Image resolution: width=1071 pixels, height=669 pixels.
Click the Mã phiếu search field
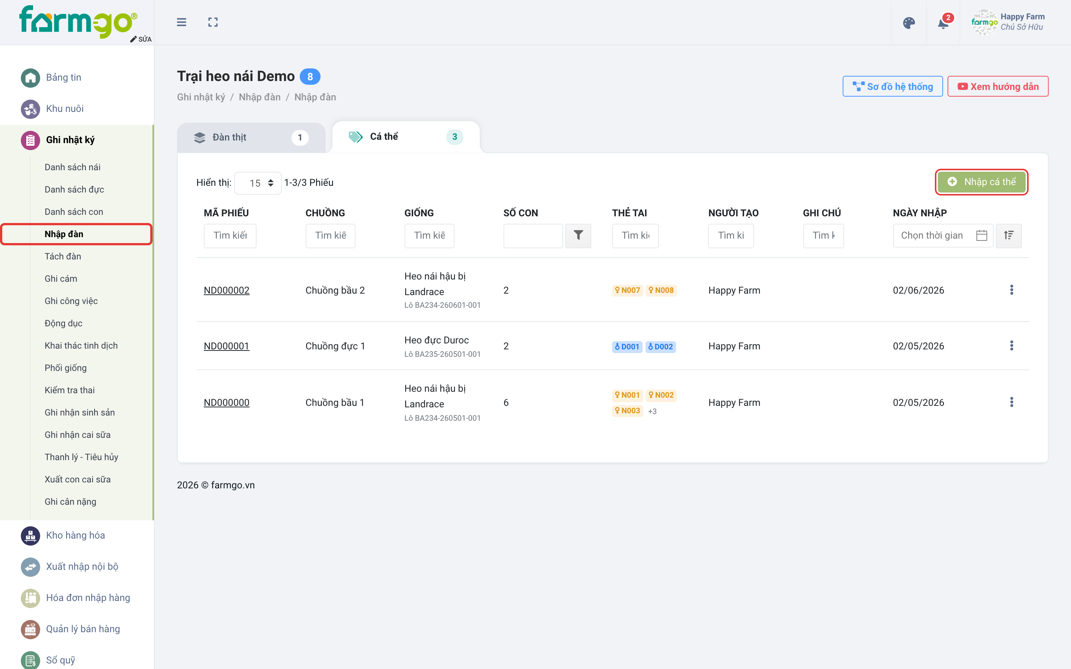(230, 235)
